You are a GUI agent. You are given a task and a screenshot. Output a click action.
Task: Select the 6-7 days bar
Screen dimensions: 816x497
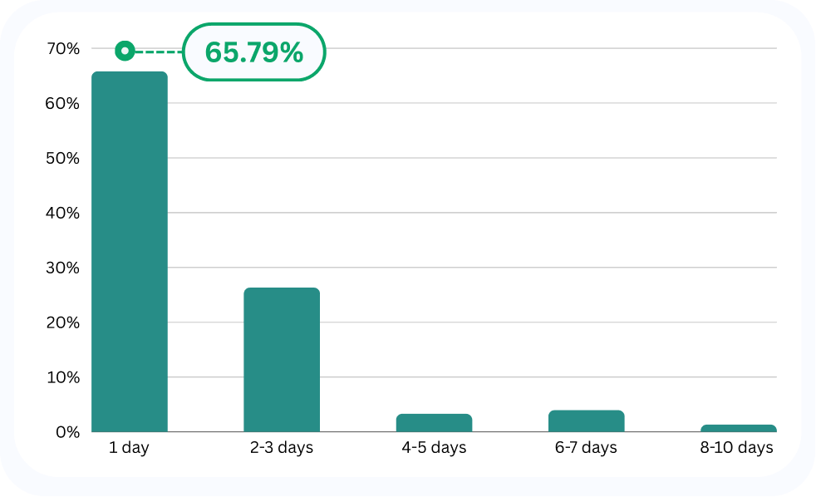(x=587, y=421)
